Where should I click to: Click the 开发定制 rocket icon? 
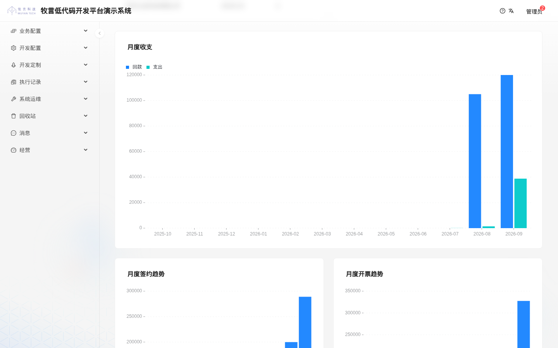(x=14, y=65)
